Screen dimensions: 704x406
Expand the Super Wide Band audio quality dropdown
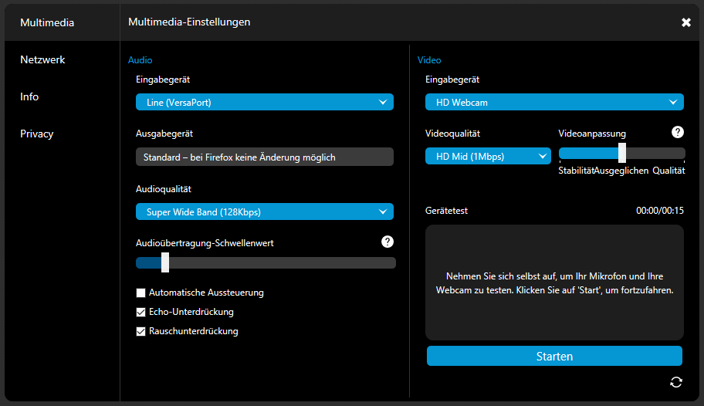tap(264, 211)
